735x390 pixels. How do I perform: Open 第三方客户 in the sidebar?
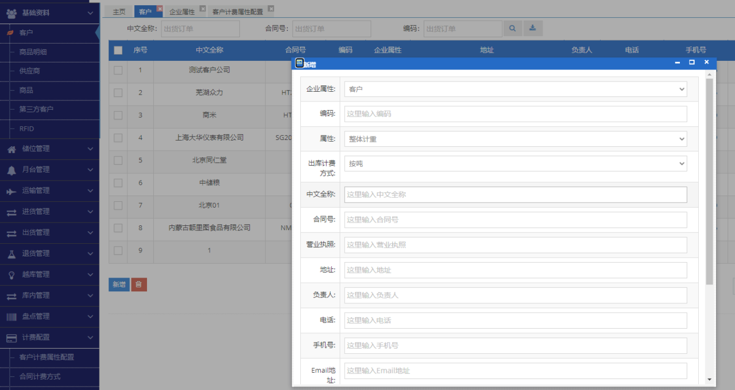(x=36, y=109)
